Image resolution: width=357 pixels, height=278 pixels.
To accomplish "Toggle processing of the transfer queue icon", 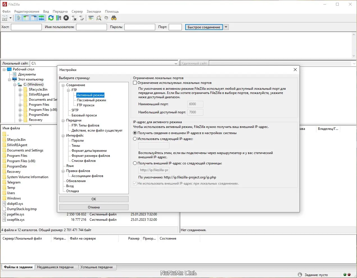I will tap(58, 18).
